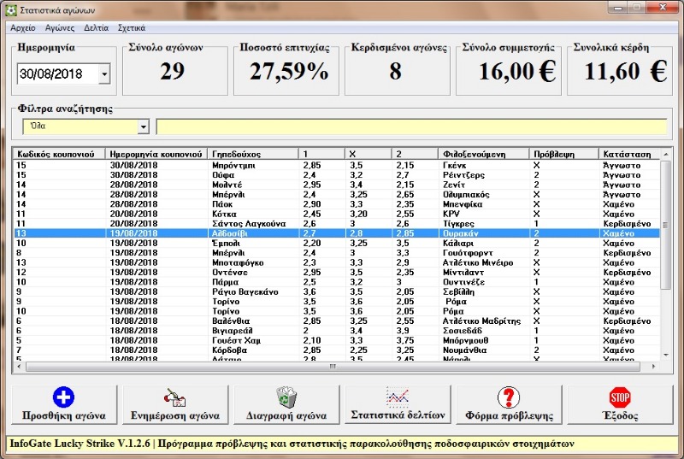Viewport: 684px width, 459px height.
Task: Click the Ενημέρωση αγώνα edit icon
Action: (x=174, y=397)
